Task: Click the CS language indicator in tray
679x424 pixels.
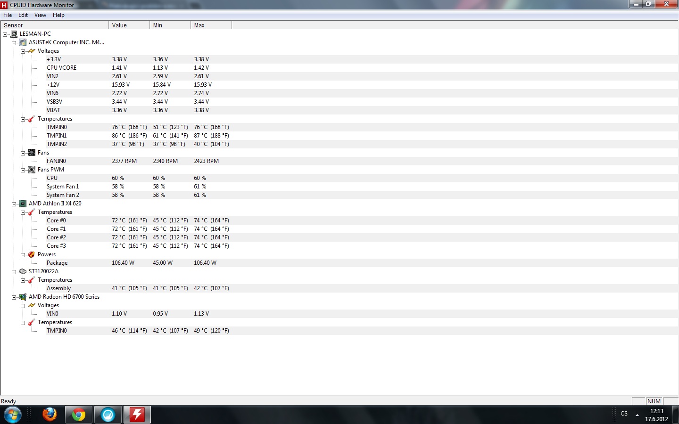Action: (x=624, y=414)
